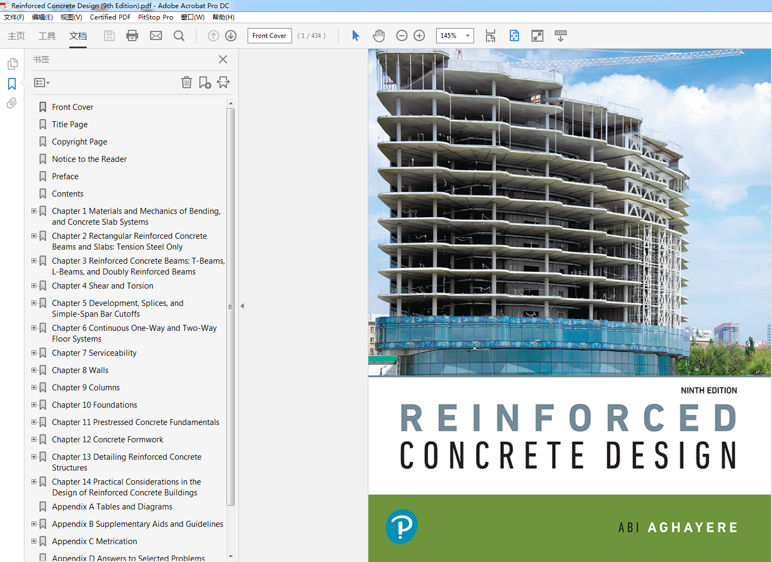Expand Chapter 4 Shear and Torsion

tap(34, 286)
